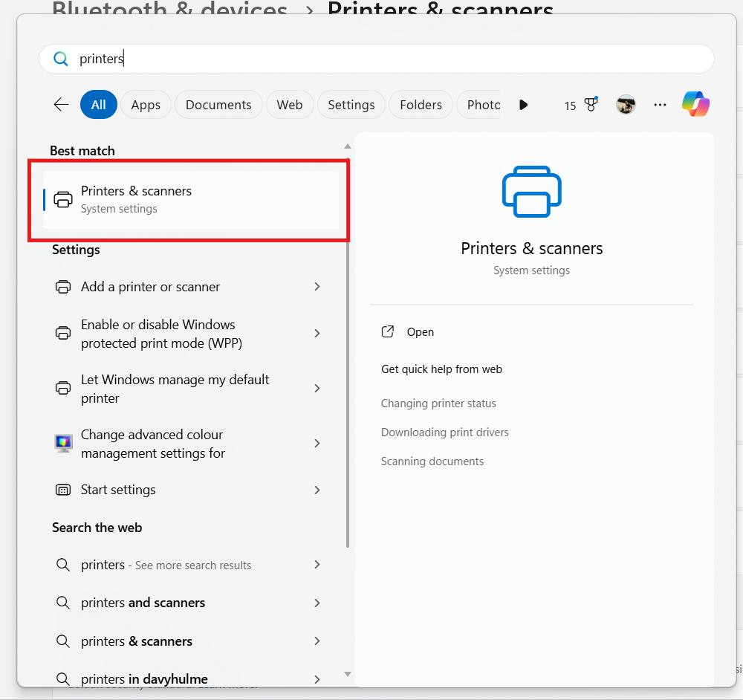Expand the Start settings chevron
Image resolution: width=743 pixels, height=700 pixels.
pyautogui.click(x=317, y=490)
